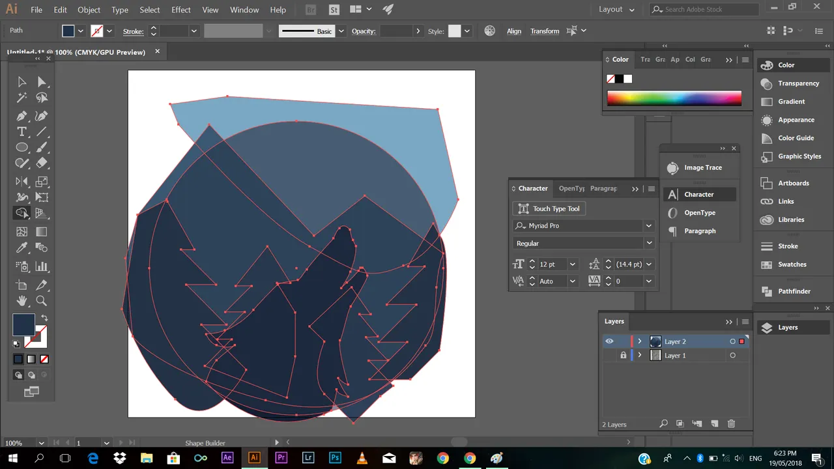834x469 pixels.
Task: Open the fill color dropdown in control bar
Action: click(x=81, y=31)
